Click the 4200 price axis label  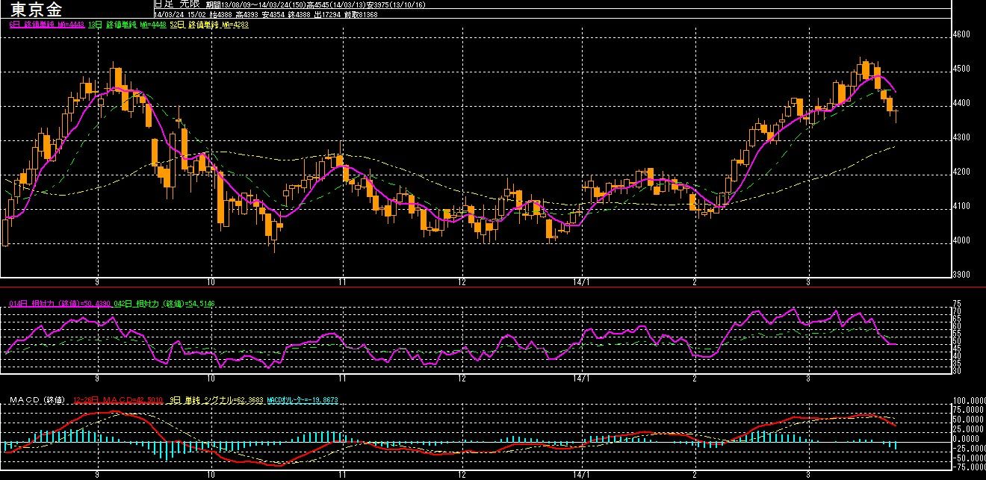tap(961, 172)
